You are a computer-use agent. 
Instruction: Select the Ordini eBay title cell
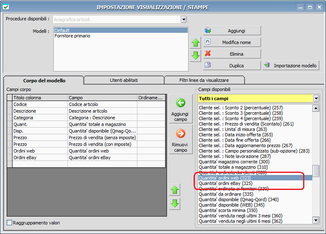40,158
